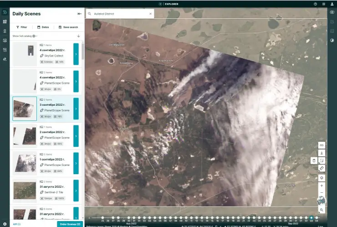The image size is (337, 227).
Task: Zoom in on the map
Action: (x=322, y=186)
